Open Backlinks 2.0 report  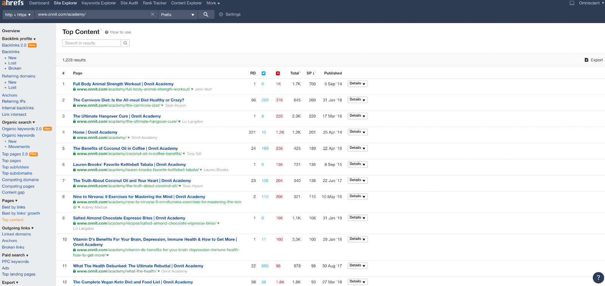[14, 45]
